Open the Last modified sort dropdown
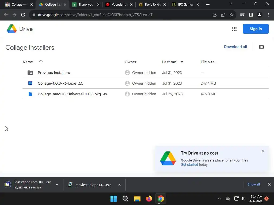 (182, 62)
